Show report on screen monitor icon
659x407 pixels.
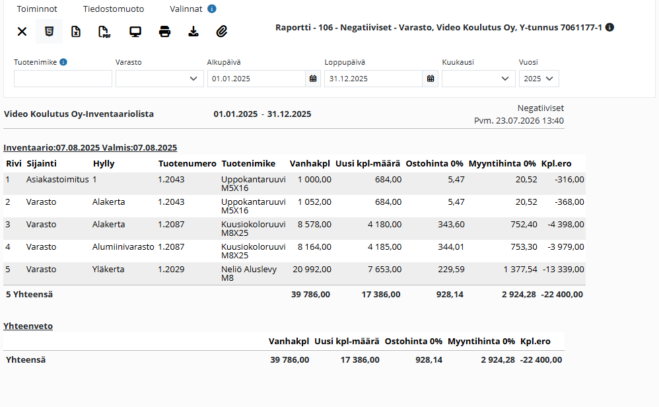point(135,32)
